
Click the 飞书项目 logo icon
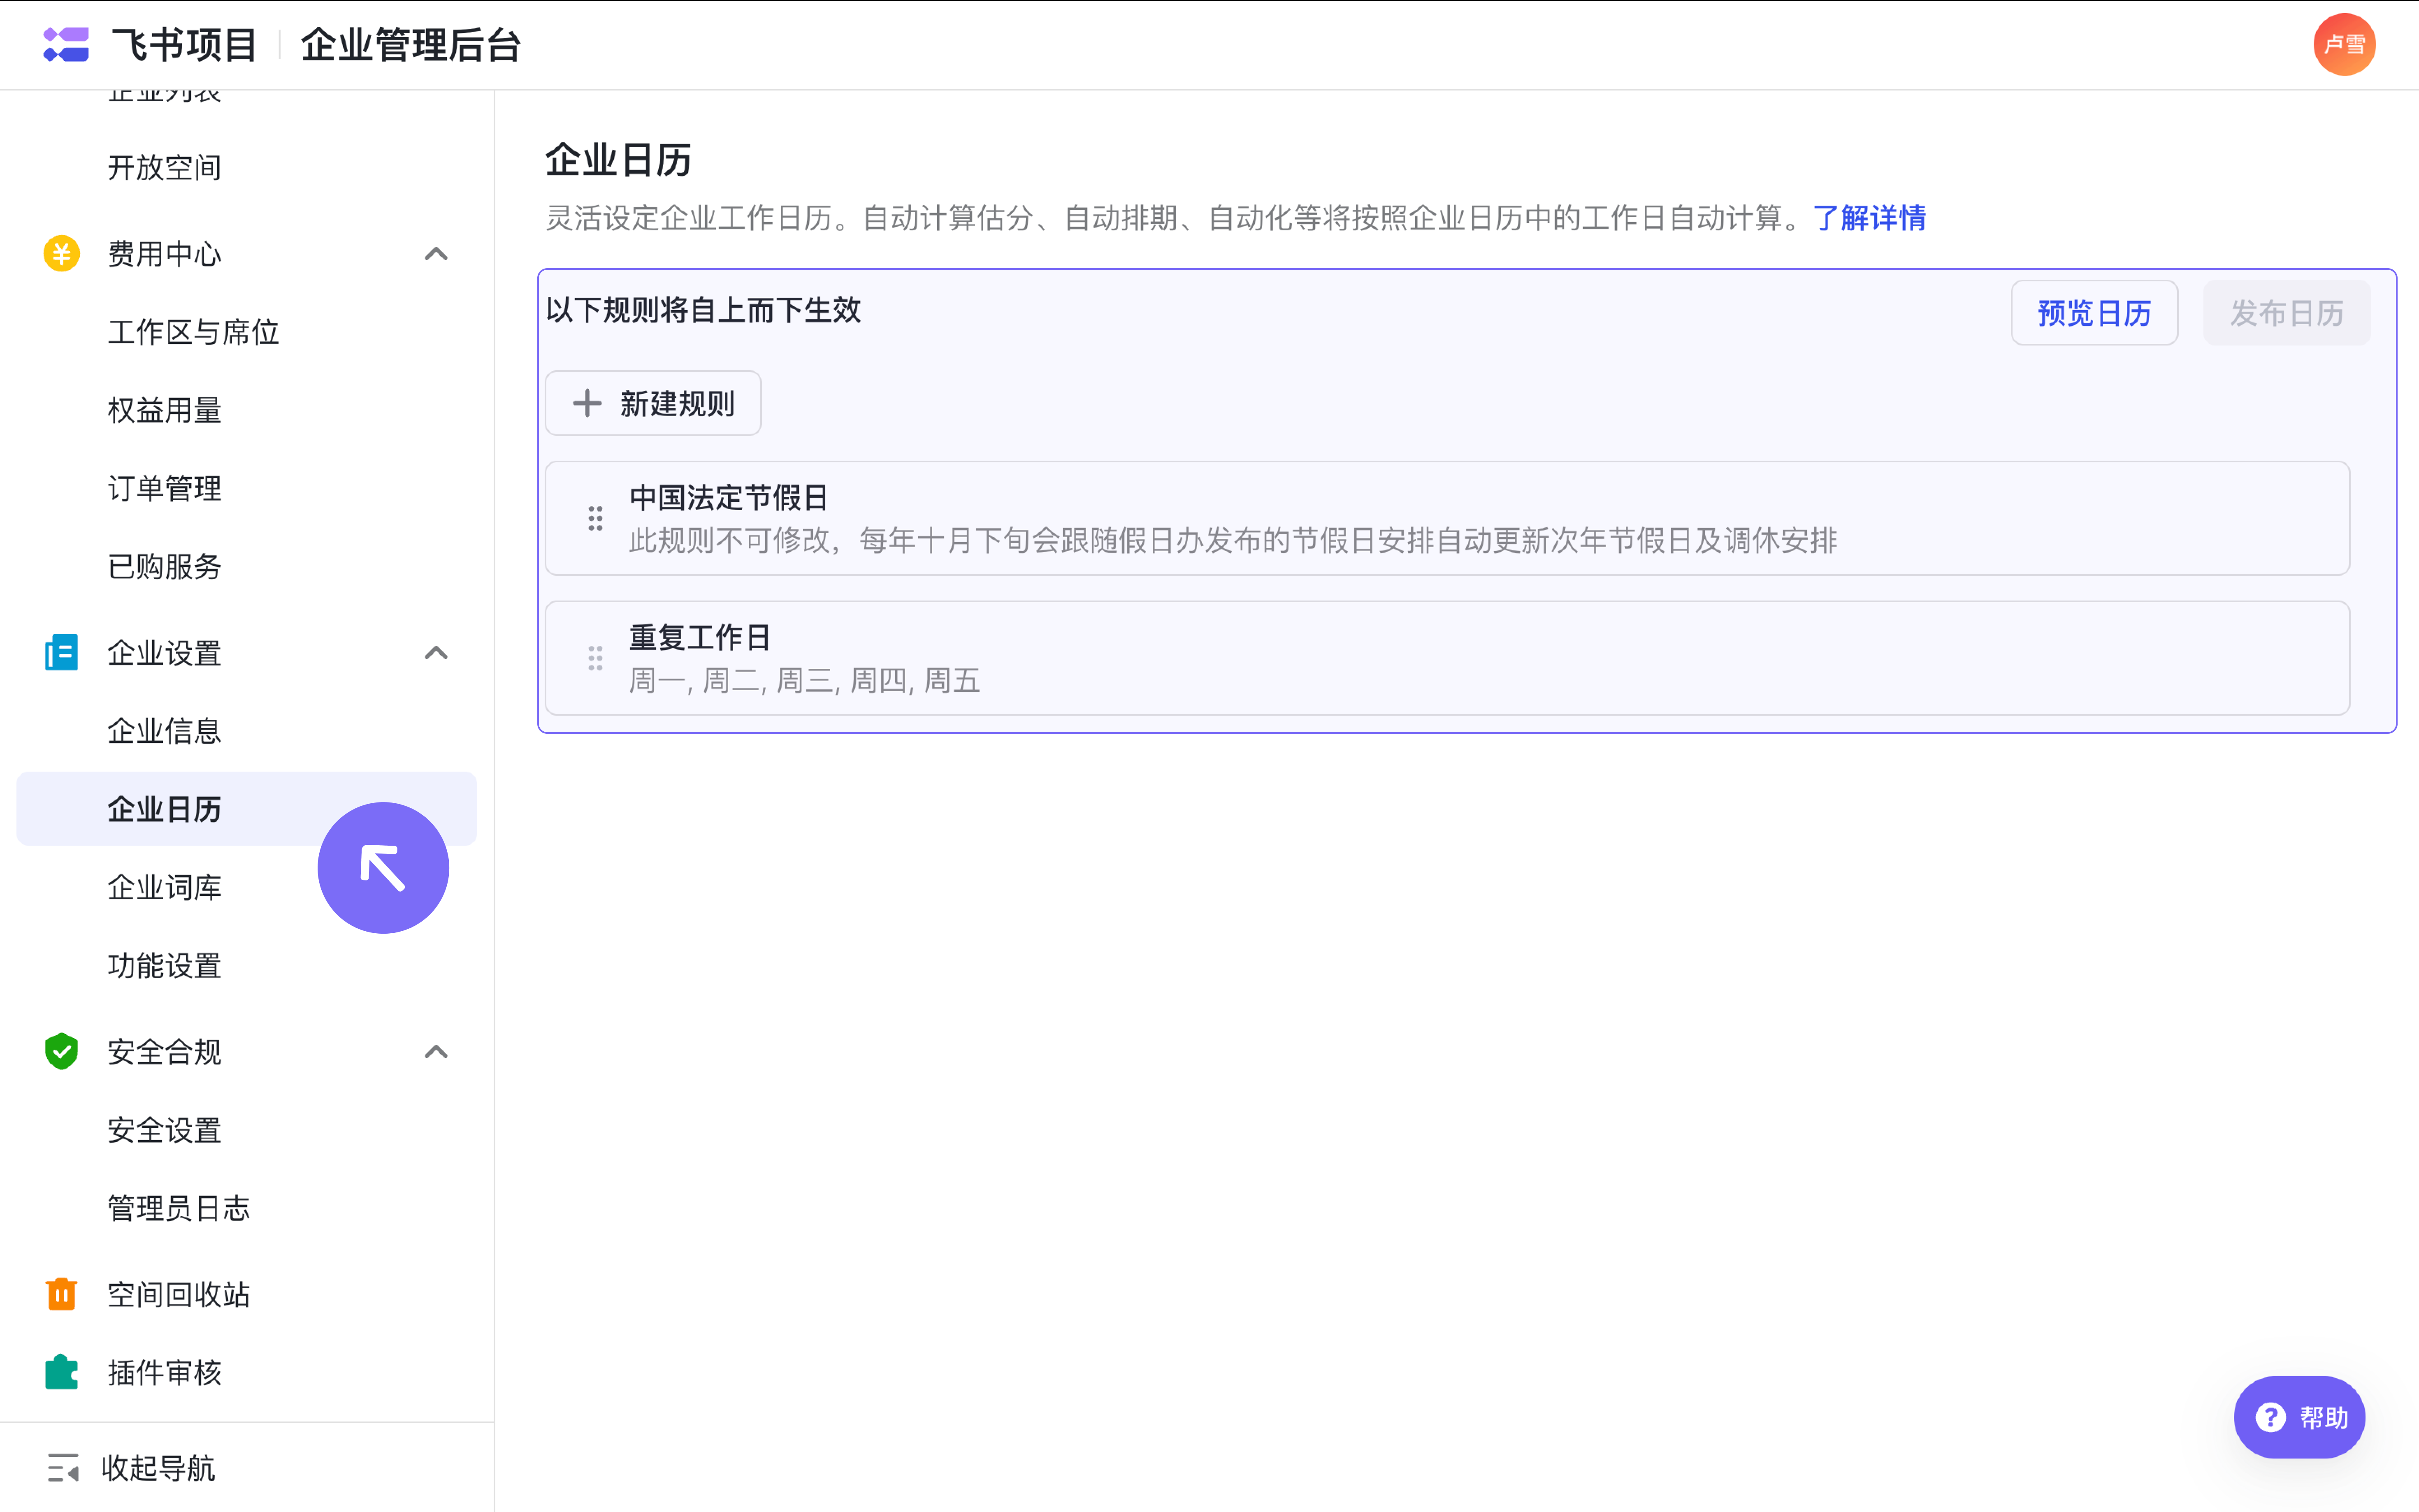pos(66,44)
